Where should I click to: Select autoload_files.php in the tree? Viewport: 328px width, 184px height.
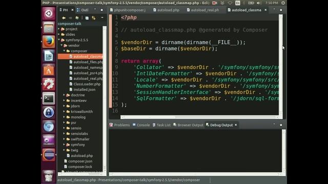[86, 62]
